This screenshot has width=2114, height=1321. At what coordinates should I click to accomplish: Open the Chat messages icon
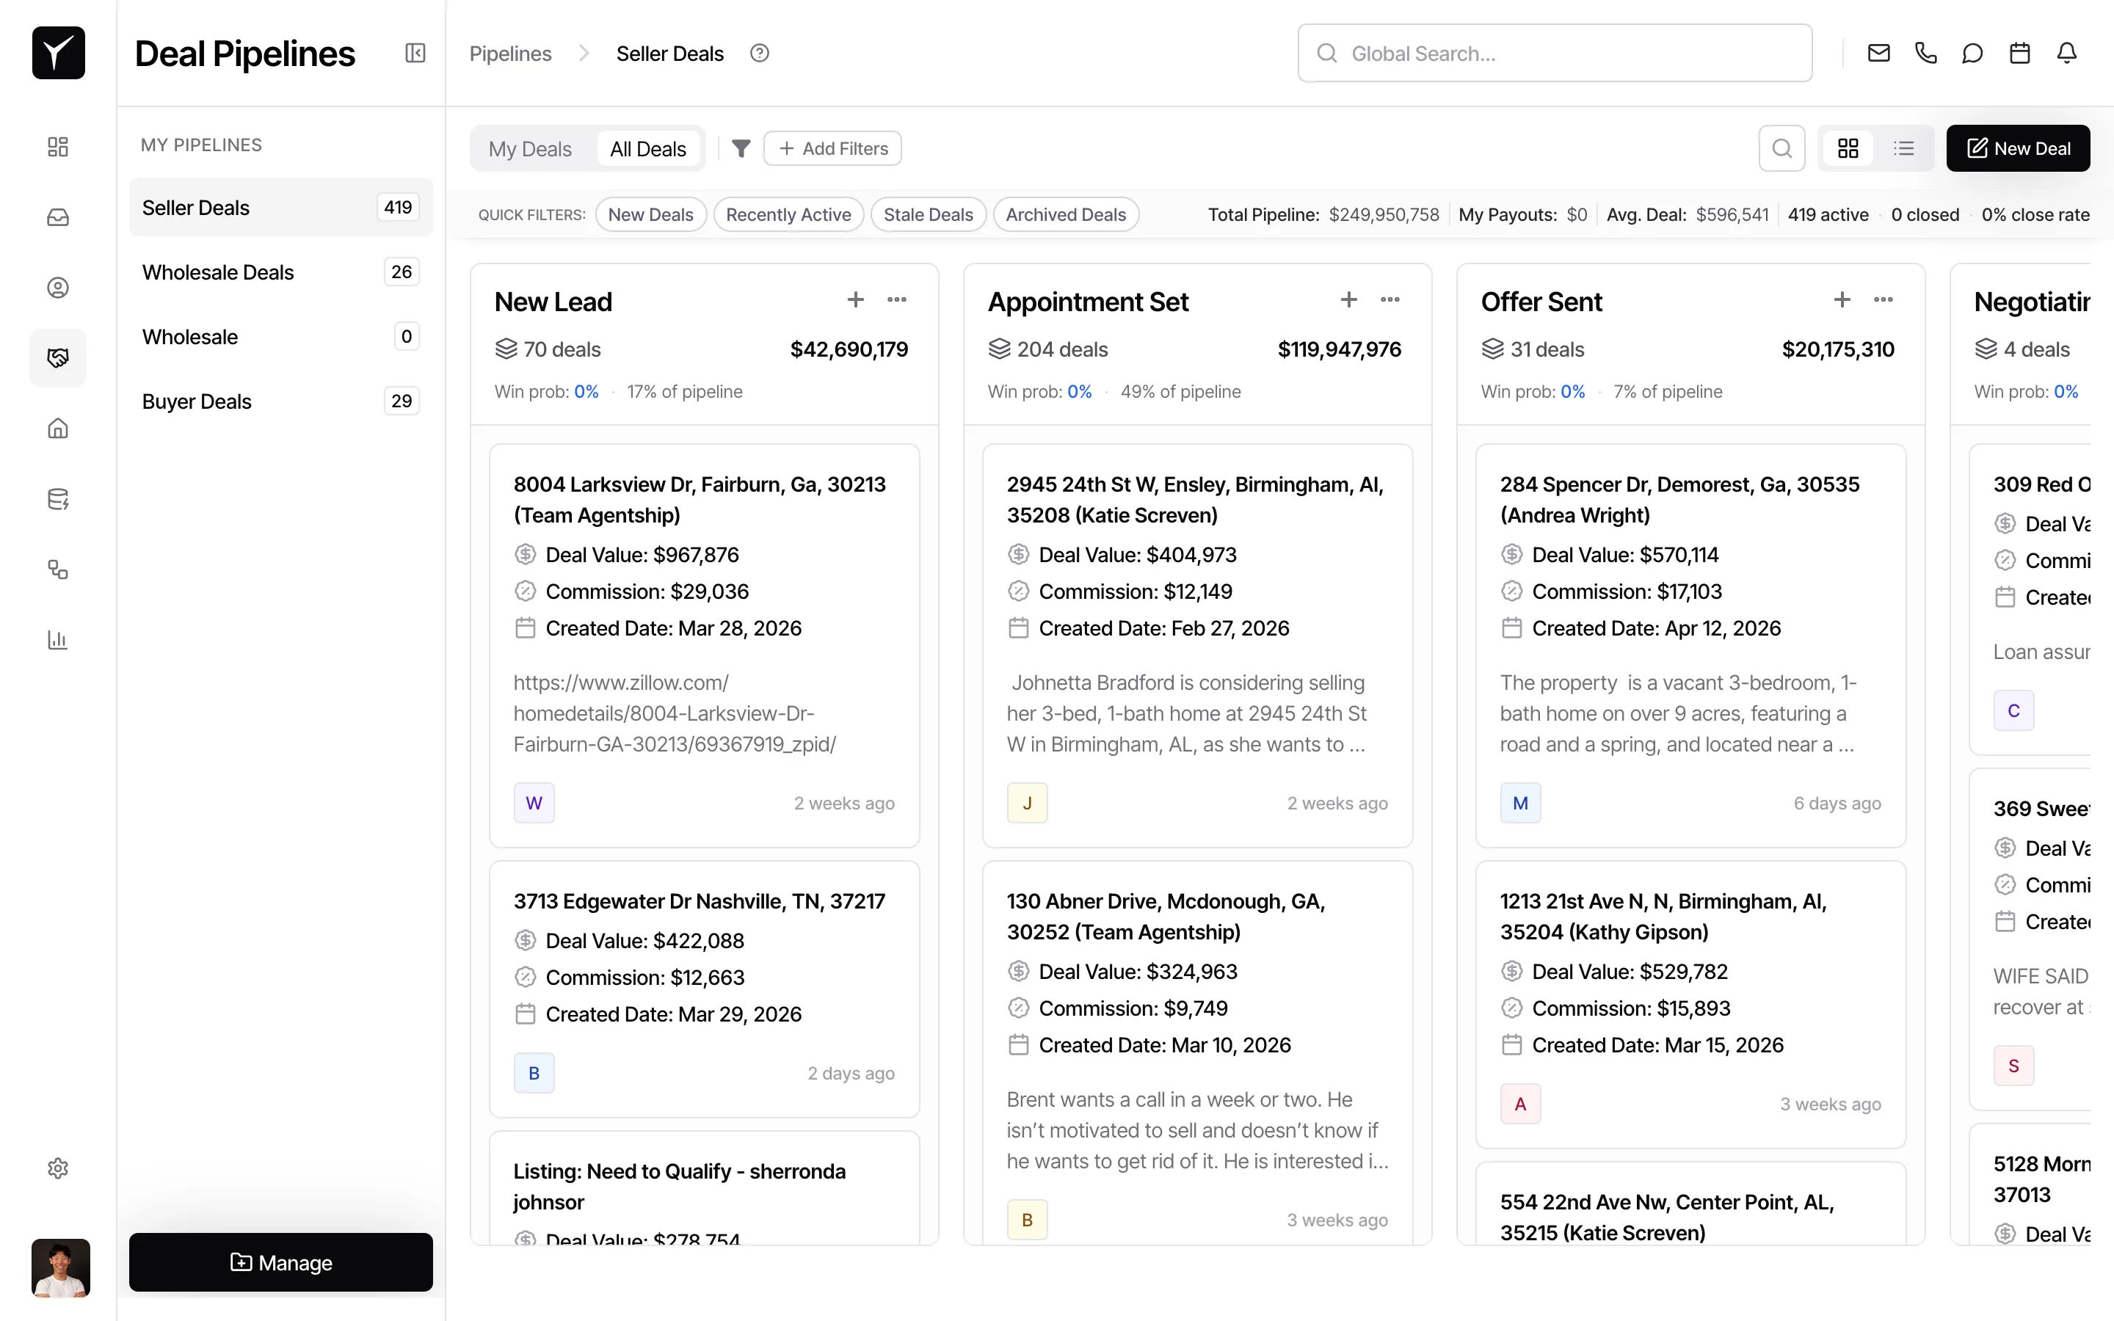pyautogui.click(x=1972, y=52)
